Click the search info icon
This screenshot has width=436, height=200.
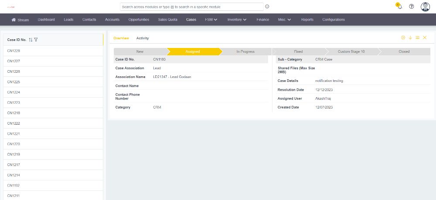[267, 7]
